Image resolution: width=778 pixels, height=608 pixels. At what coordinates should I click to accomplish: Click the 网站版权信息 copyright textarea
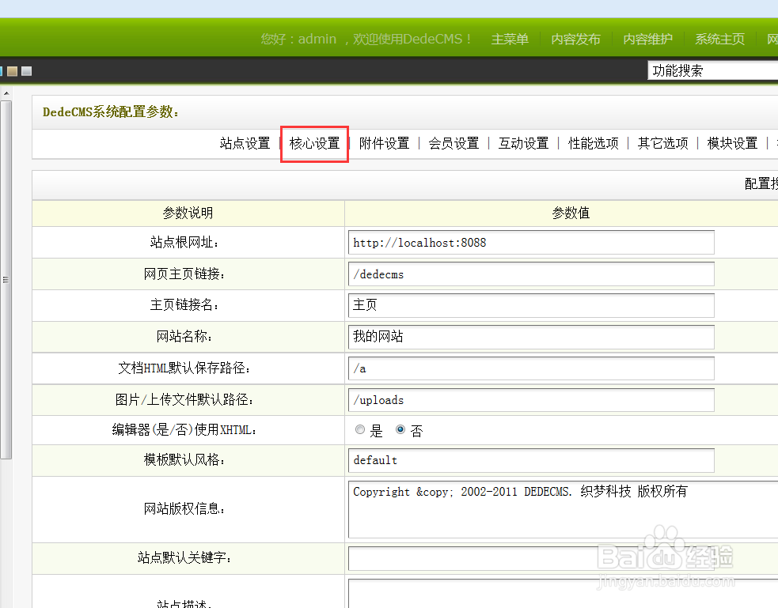[564, 509]
